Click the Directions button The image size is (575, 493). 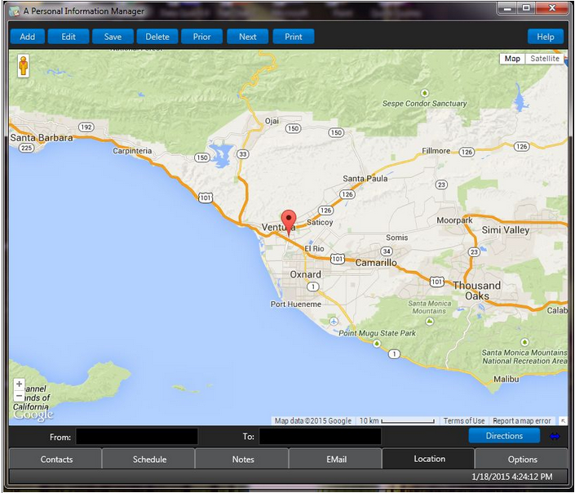point(504,436)
